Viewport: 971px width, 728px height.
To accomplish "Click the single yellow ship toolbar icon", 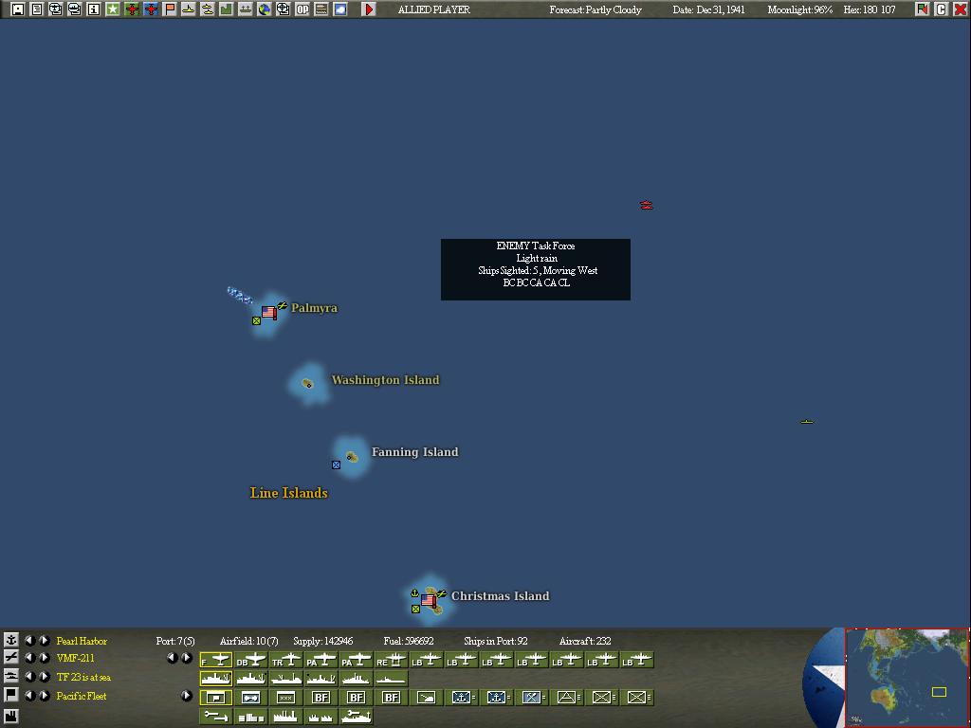I will [x=189, y=9].
